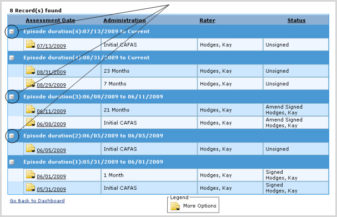Collapse episode 05/31/2009 to 06/01/2009
337x217 pixels.
click(12, 162)
